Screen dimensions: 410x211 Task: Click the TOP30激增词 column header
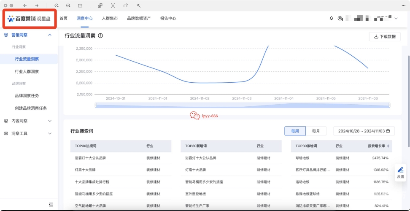[307, 146]
